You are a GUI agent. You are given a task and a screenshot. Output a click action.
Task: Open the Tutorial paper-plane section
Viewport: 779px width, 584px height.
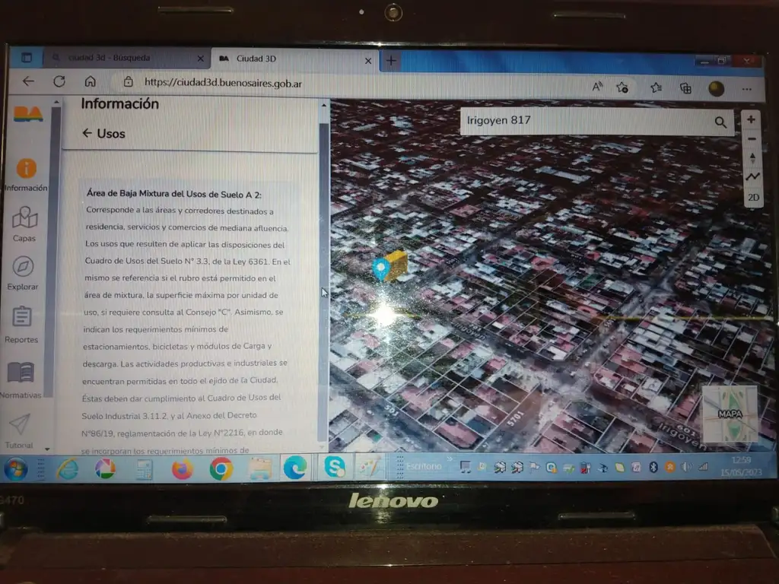click(19, 431)
